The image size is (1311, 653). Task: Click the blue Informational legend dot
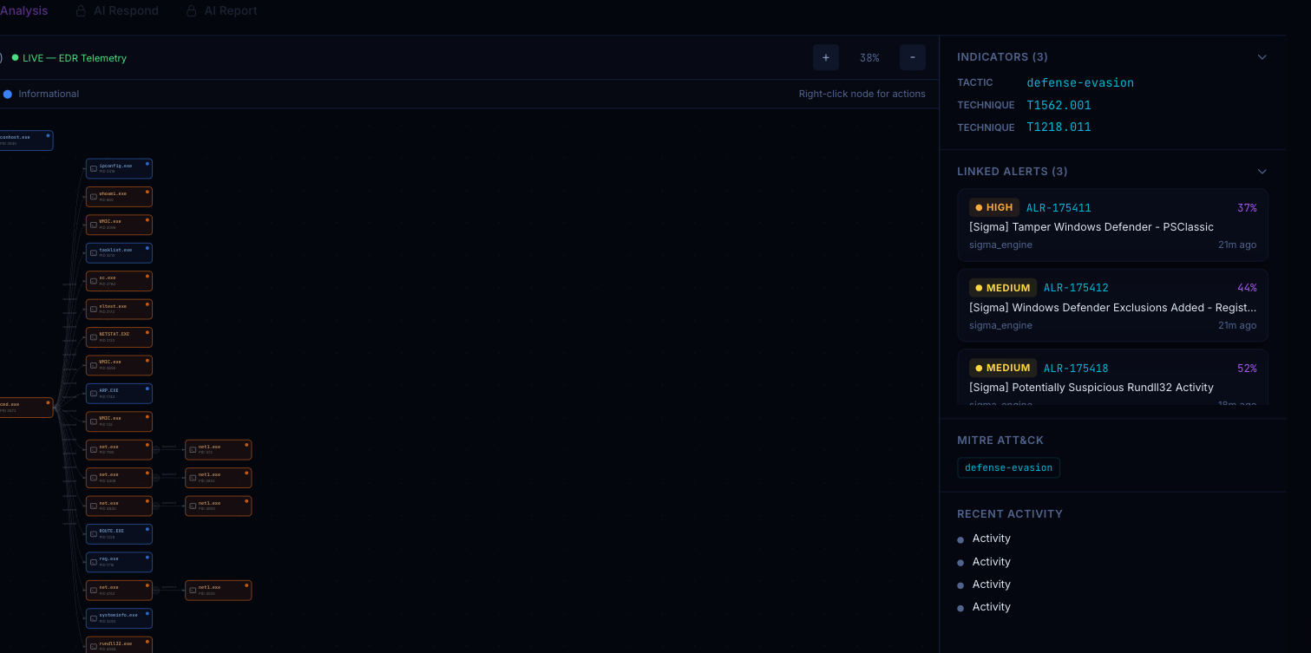8,94
